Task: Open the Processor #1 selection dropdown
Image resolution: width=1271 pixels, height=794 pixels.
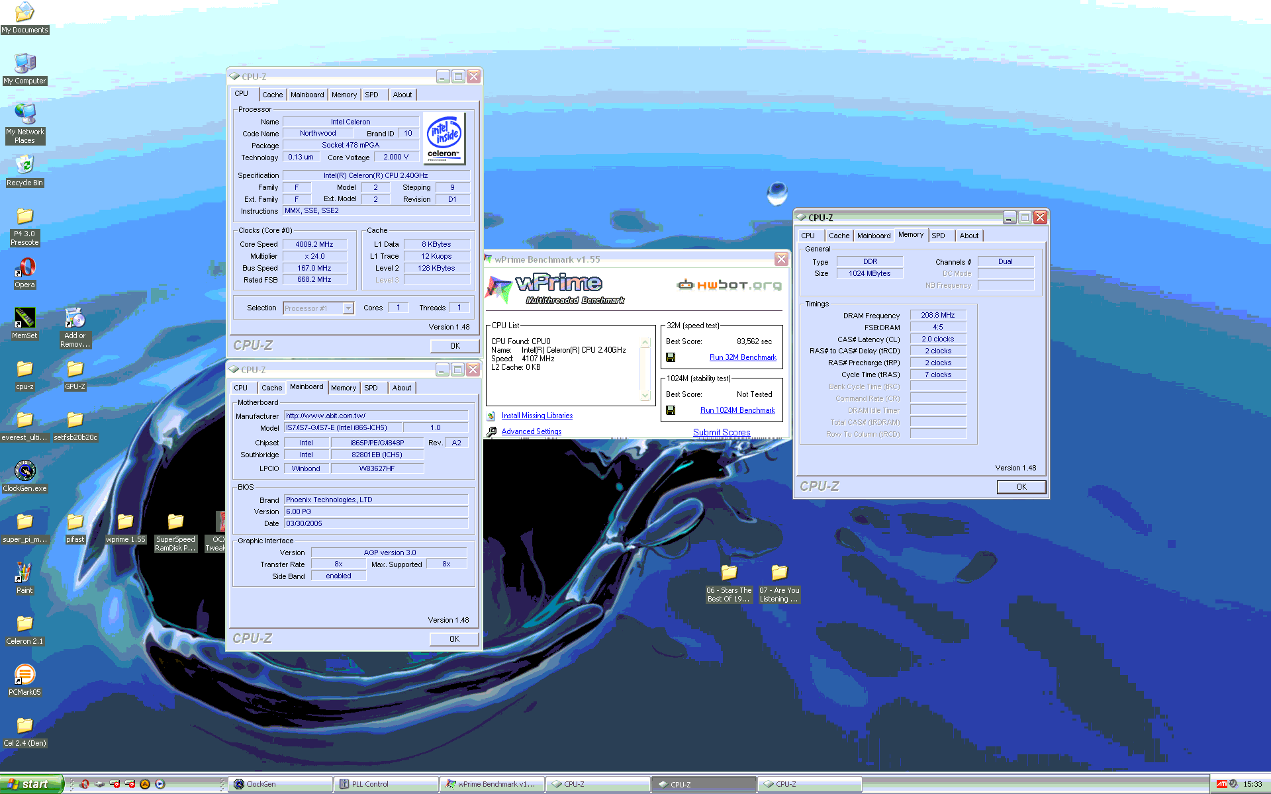Action: coord(348,308)
